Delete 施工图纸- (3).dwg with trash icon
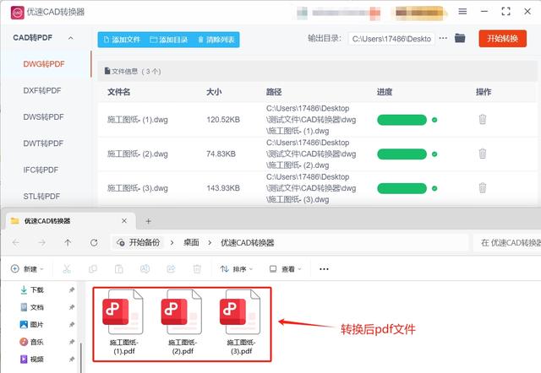The width and height of the screenshot is (541, 373). [x=483, y=188]
